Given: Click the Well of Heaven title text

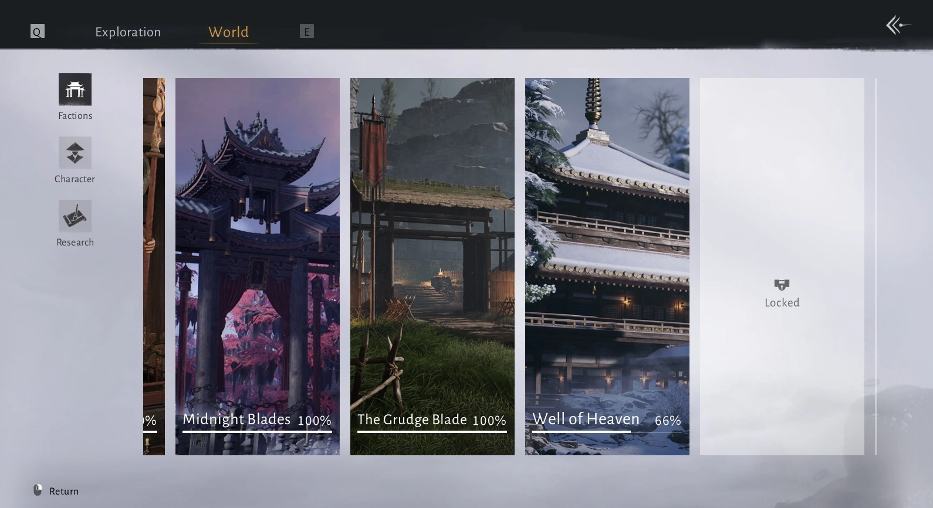Looking at the screenshot, I should [586, 419].
